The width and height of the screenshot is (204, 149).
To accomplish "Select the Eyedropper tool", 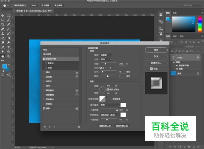I will 8,25.
